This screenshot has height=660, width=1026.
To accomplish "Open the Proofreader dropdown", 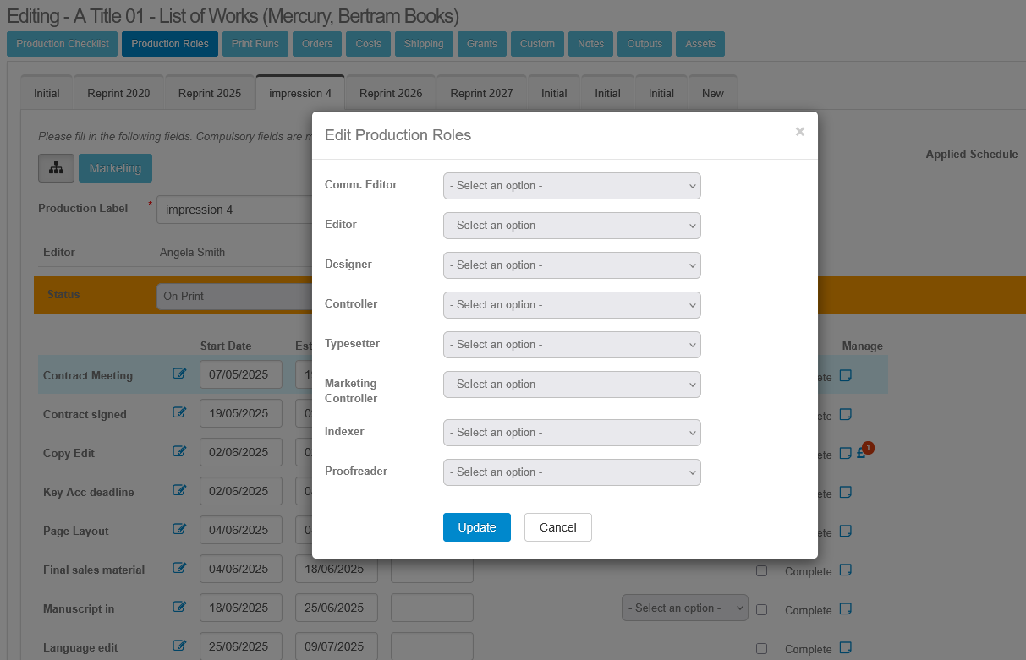I will coord(572,472).
